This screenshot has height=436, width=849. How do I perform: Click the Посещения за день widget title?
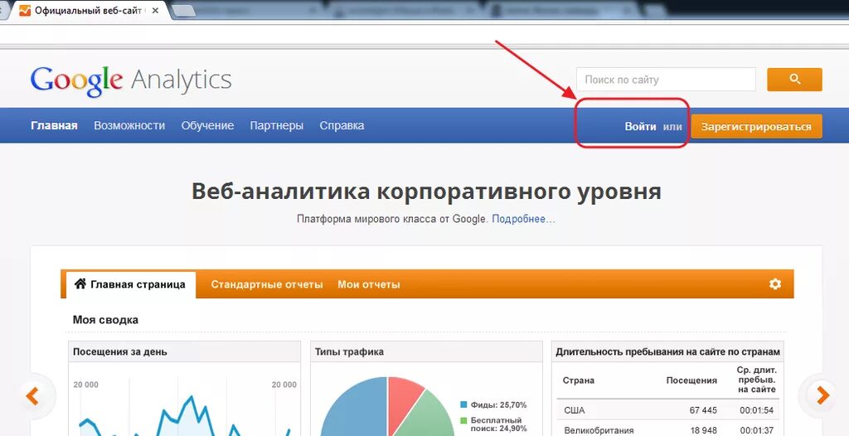click(x=120, y=352)
